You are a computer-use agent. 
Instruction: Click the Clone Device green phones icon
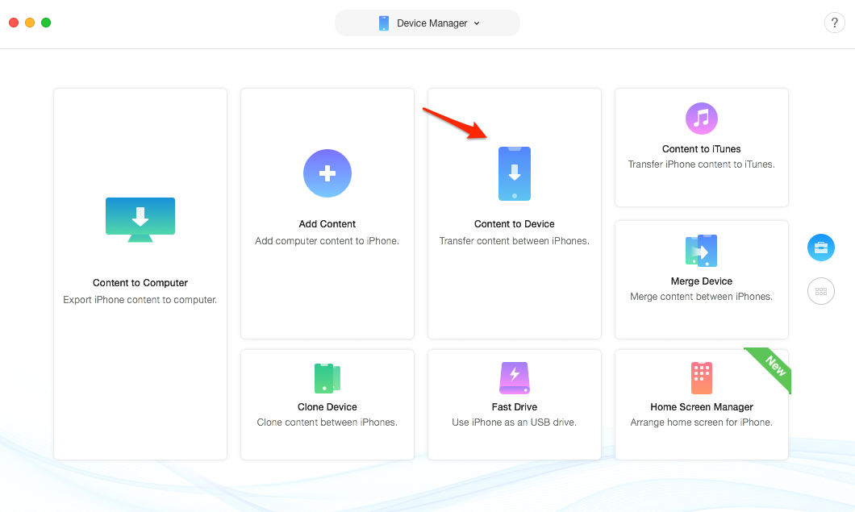point(327,378)
